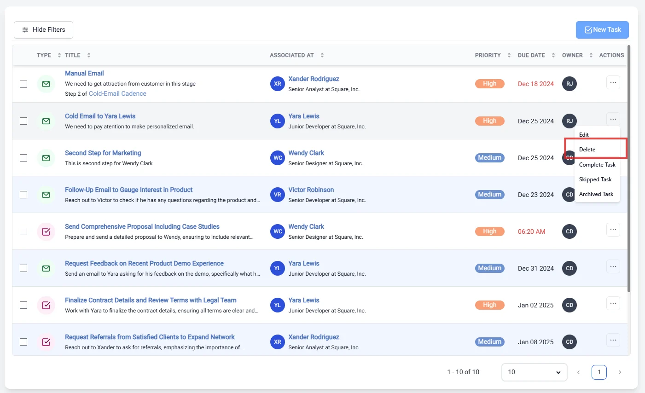Open the three-dot actions menu for Manual Email

pos(613,82)
